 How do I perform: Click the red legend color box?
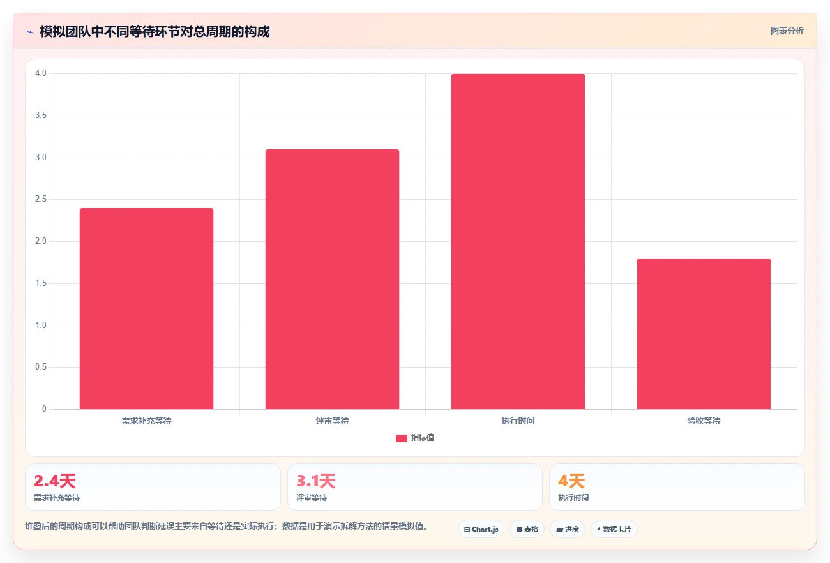coord(402,439)
